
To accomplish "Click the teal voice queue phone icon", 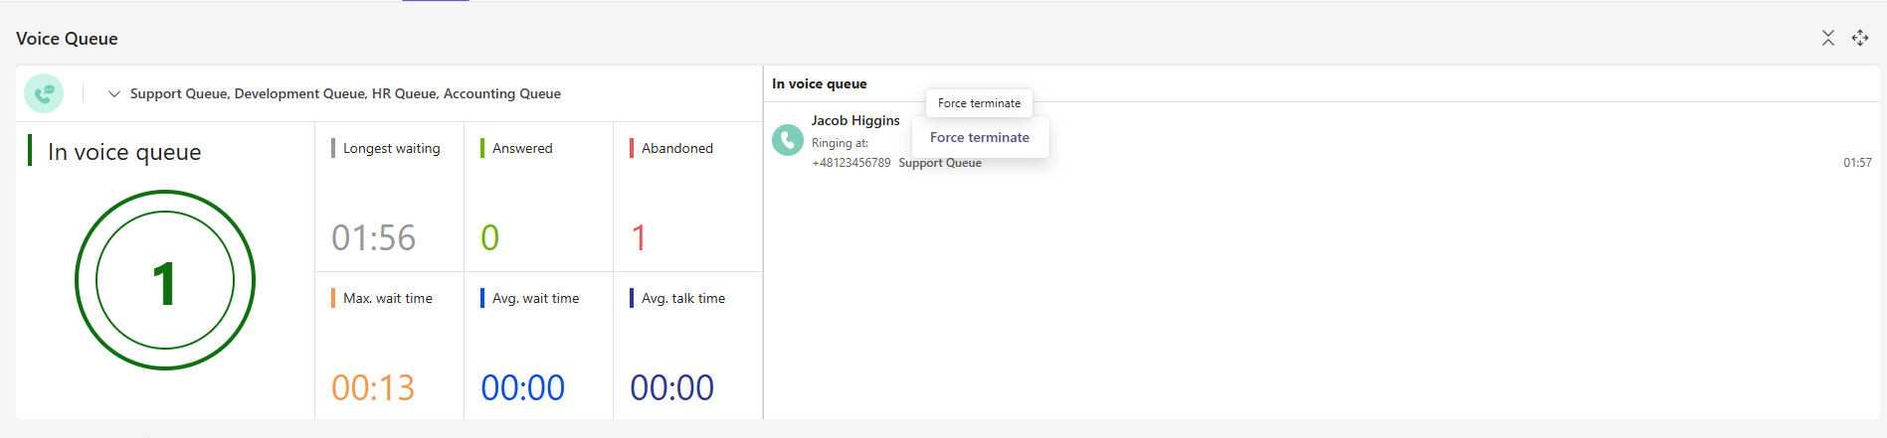I will 44,93.
